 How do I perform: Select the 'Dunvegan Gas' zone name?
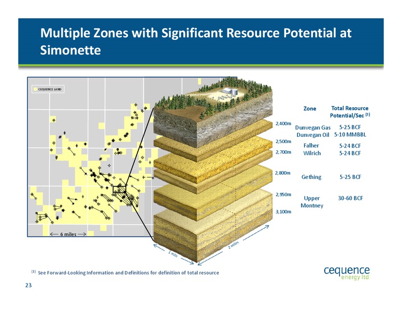tap(313, 128)
